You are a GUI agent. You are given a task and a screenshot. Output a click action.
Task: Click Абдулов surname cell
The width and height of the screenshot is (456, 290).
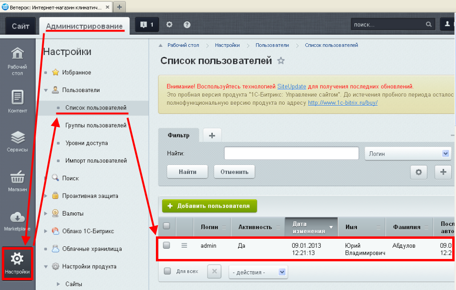(x=404, y=246)
